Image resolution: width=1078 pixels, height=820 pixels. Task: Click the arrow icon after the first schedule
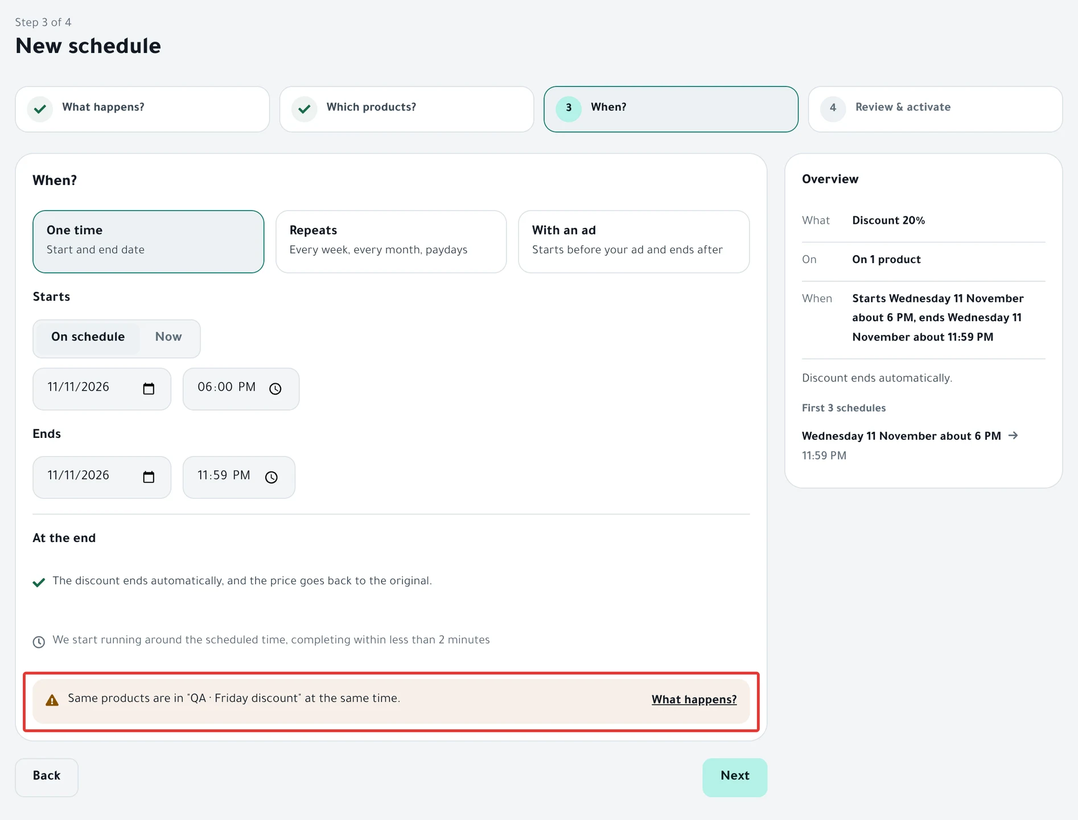pos(1013,436)
